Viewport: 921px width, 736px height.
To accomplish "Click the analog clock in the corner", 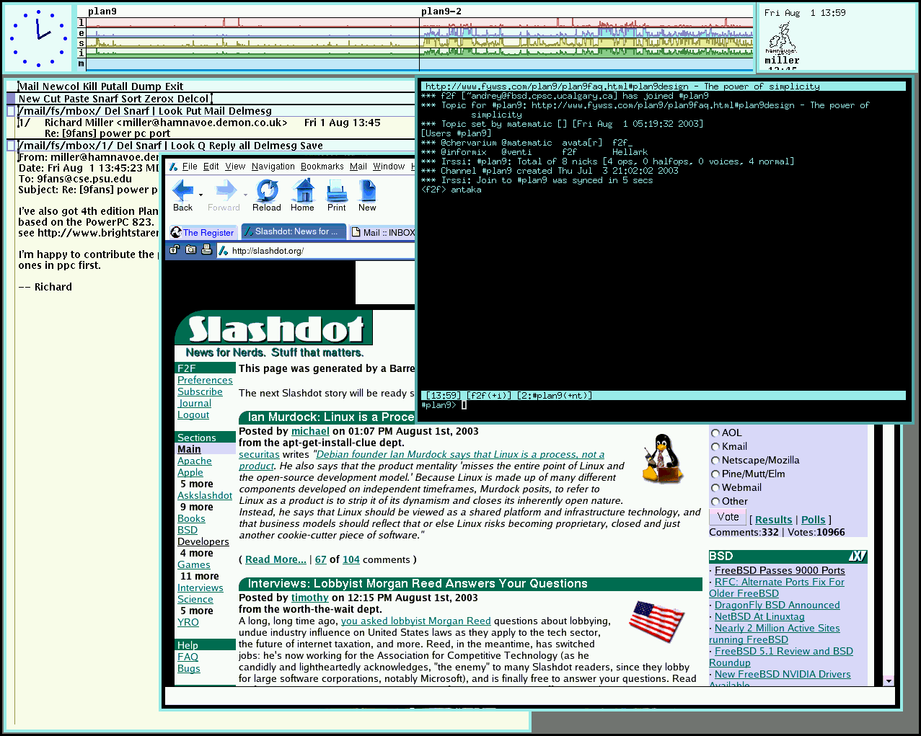I will coord(38,38).
